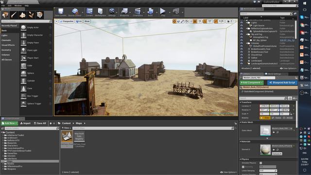Viewport: 311px width, 175px height.
Task: Go back in Content Browser history
Action: tap(51, 123)
